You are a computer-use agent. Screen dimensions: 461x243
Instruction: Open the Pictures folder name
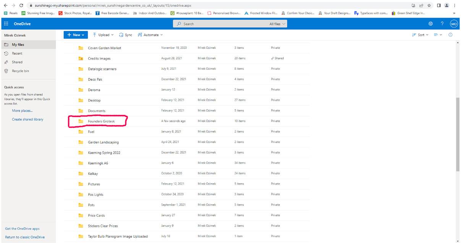(x=94, y=184)
